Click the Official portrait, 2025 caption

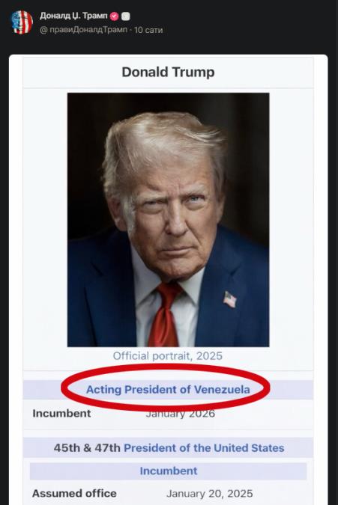click(x=168, y=356)
